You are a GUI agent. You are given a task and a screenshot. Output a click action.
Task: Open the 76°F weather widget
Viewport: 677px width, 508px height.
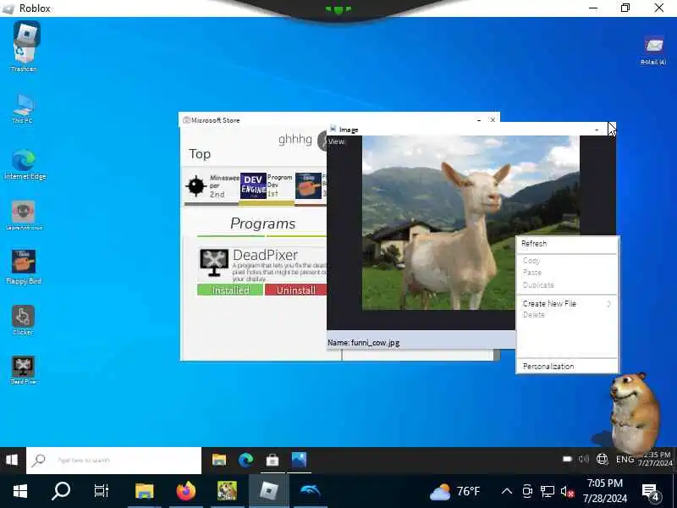[x=454, y=491]
